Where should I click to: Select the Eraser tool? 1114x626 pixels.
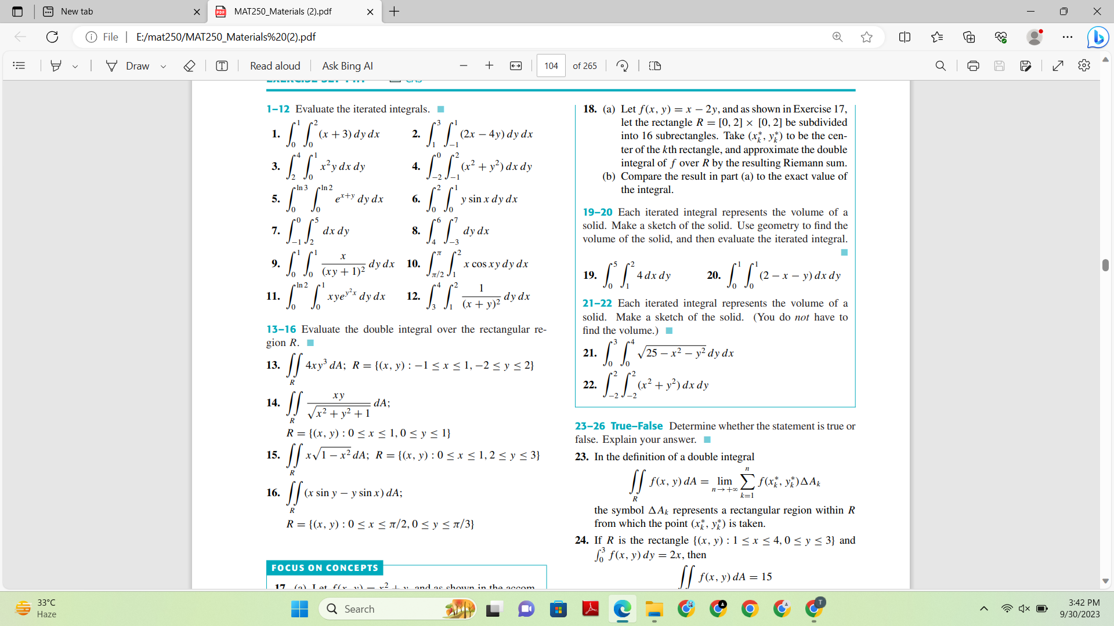(189, 65)
